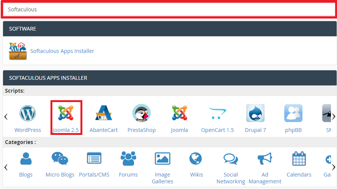The height and width of the screenshot is (189, 337).
Task: Show previous categories with left arrow
Action: [x=6, y=167]
